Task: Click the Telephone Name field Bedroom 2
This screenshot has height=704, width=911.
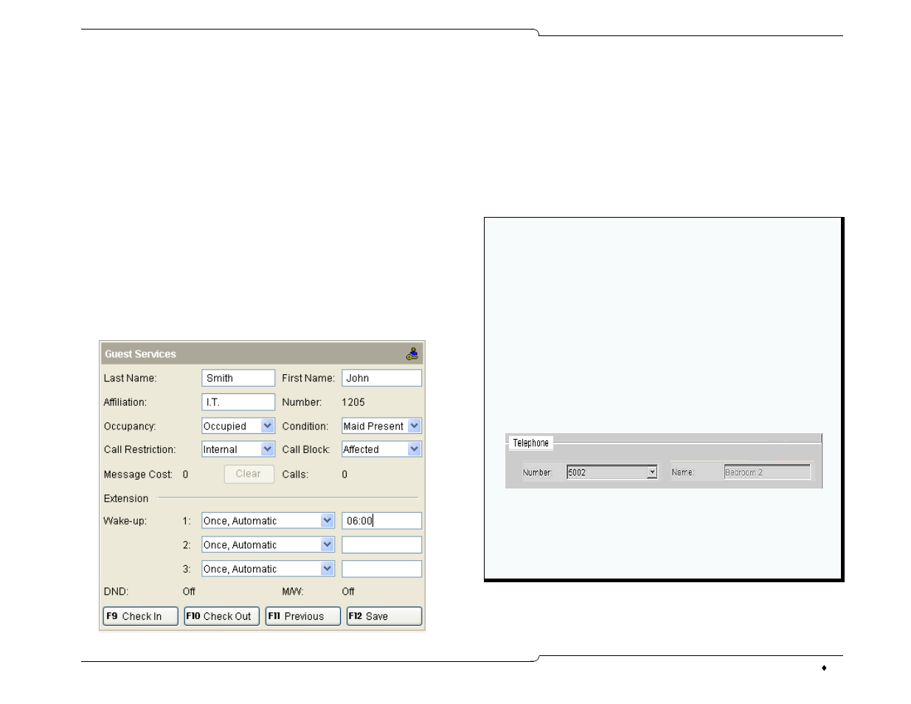Action: 767,472
